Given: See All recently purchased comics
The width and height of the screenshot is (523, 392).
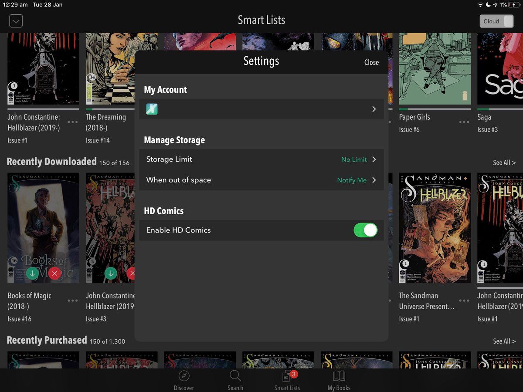Looking at the screenshot, I should pyautogui.click(x=504, y=341).
